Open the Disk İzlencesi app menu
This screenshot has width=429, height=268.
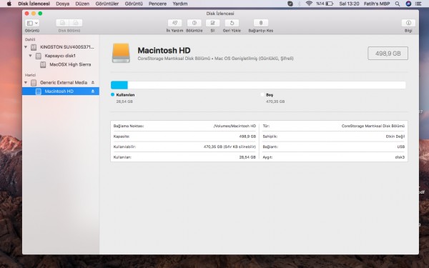pyautogui.click(x=34, y=4)
